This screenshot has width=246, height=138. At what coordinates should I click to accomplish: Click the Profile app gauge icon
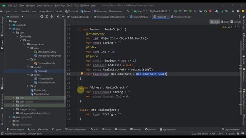(200, 11)
